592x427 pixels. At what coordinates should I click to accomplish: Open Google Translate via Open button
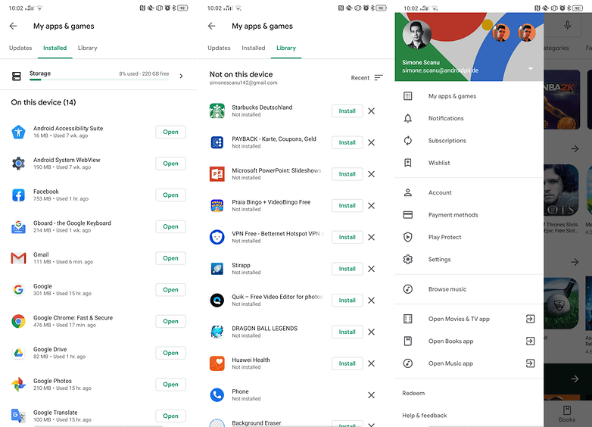point(170,416)
